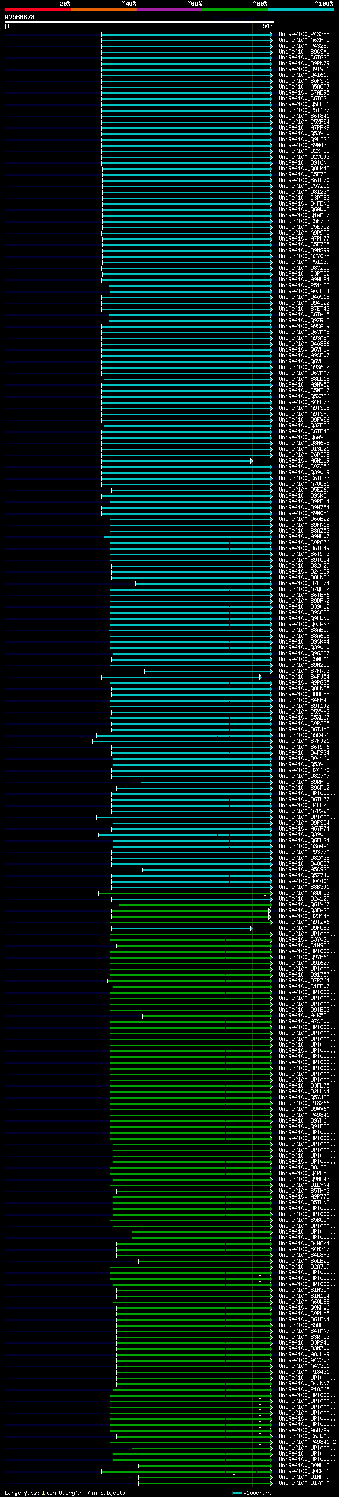Click the alignment bar for UniRef100_B4FJ54
This screenshot has width=339, height=1497.
point(181,677)
